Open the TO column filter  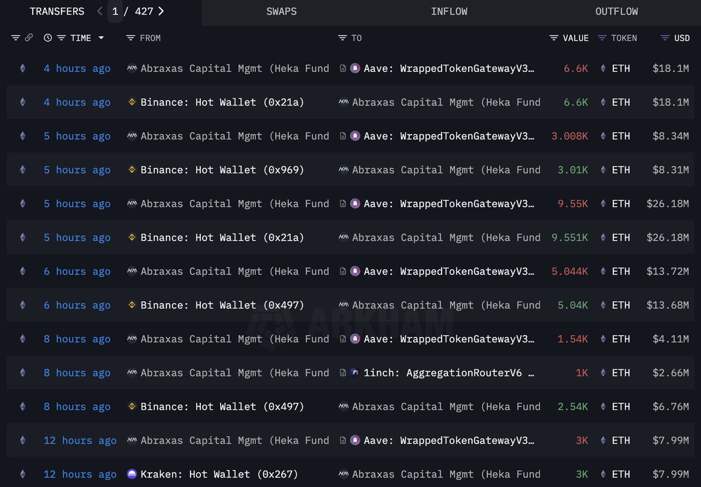(342, 38)
